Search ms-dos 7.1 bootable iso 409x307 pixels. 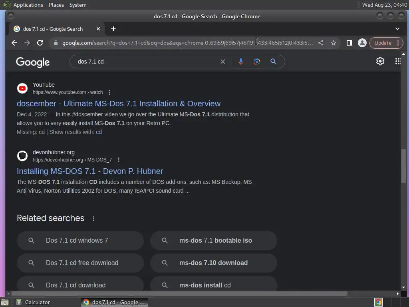pyautogui.click(x=213, y=241)
